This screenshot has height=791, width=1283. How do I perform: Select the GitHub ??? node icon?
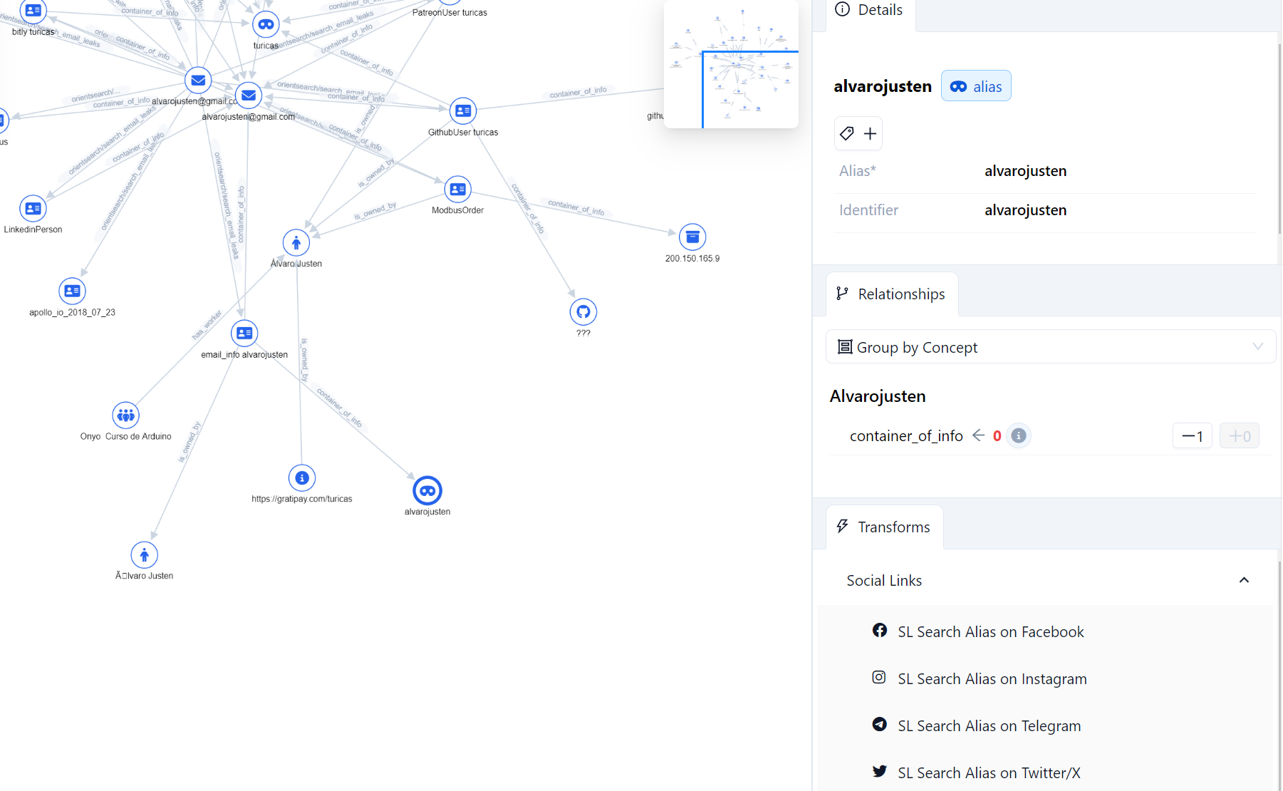(583, 312)
